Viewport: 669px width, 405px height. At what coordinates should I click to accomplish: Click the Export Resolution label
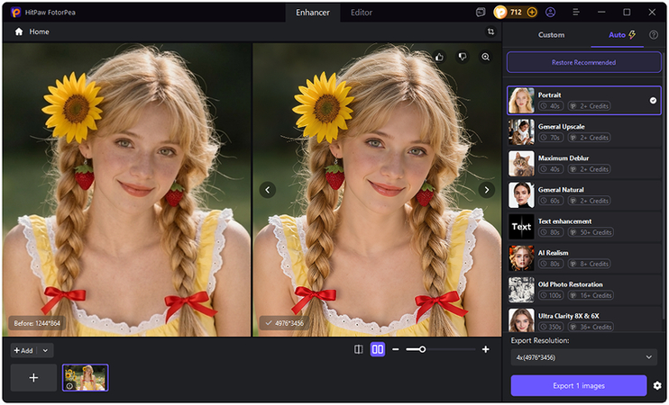pyautogui.click(x=540, y=341)
